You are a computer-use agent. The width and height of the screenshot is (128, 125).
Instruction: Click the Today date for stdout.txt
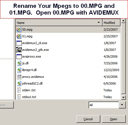(108, 97)
